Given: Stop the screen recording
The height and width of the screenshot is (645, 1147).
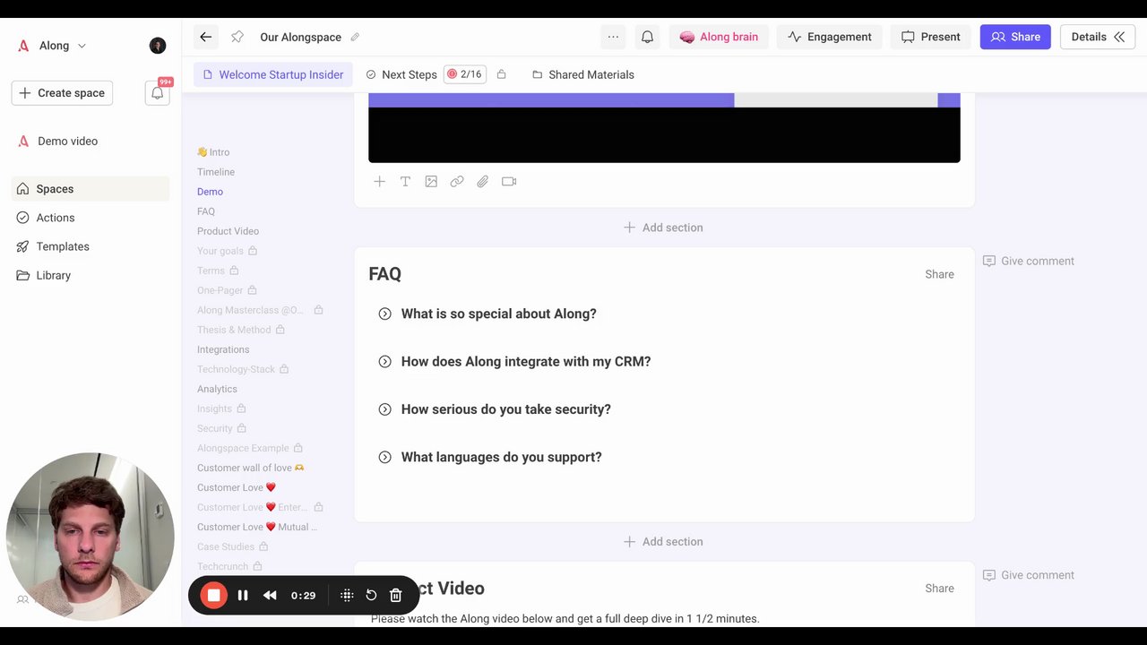Looking at the screenshot, I should click(x=213, y=595).
